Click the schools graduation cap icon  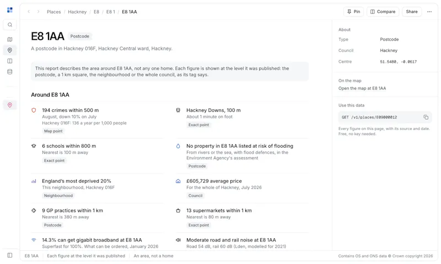34,146
